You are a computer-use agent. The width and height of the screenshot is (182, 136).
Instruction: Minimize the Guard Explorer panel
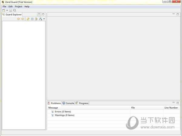[39, 14]
